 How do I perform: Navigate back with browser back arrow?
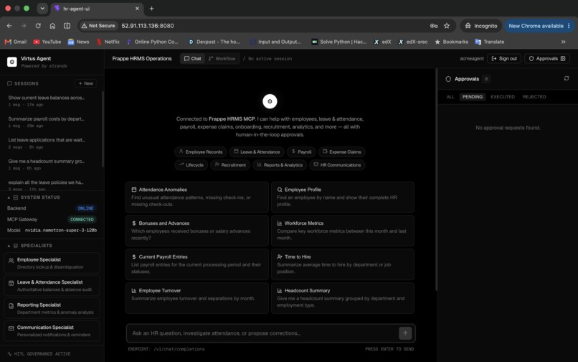(9, 26)
